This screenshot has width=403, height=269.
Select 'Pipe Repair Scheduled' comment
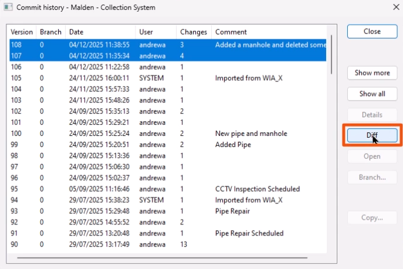[x=249, y=233]
